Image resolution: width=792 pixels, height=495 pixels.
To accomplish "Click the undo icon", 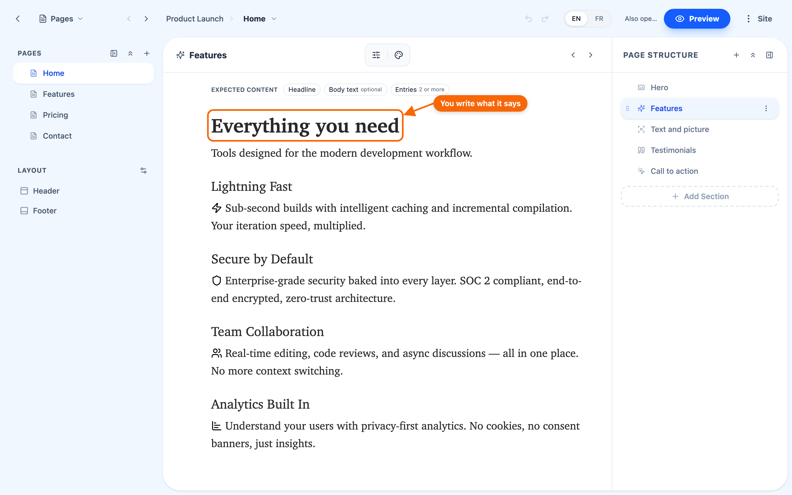I will coord(528,19).
